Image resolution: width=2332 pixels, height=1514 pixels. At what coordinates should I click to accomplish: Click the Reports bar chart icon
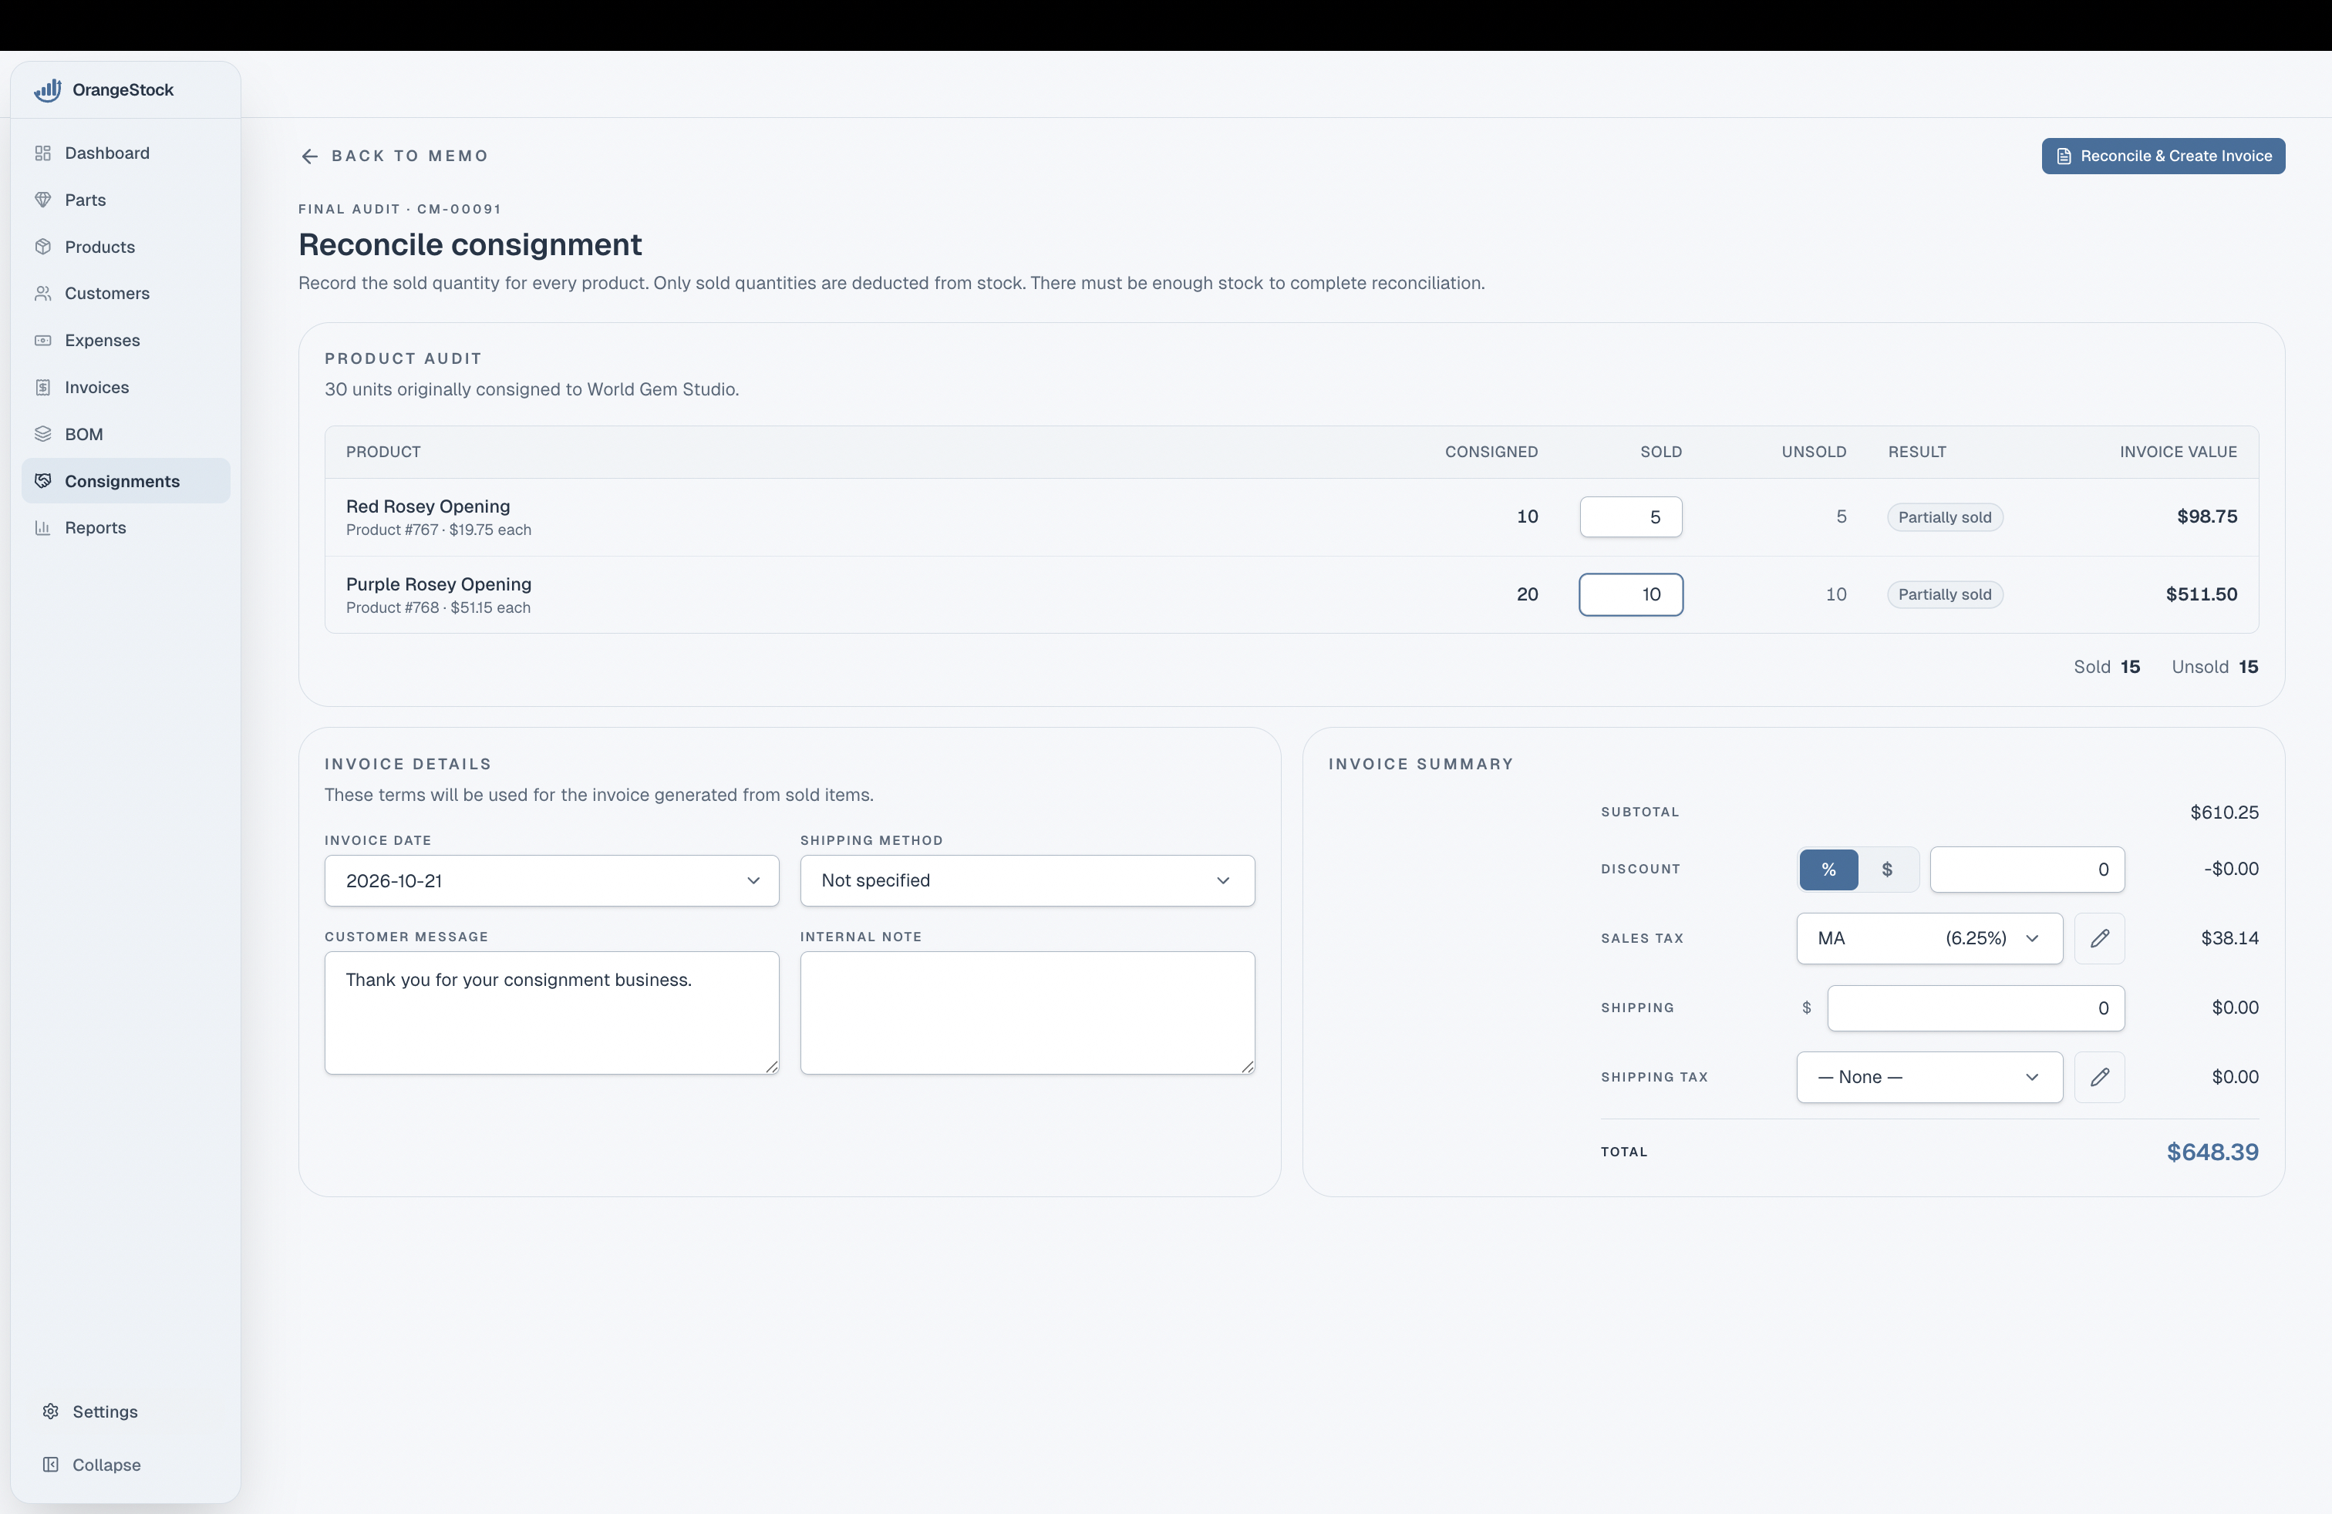[43, 527]
